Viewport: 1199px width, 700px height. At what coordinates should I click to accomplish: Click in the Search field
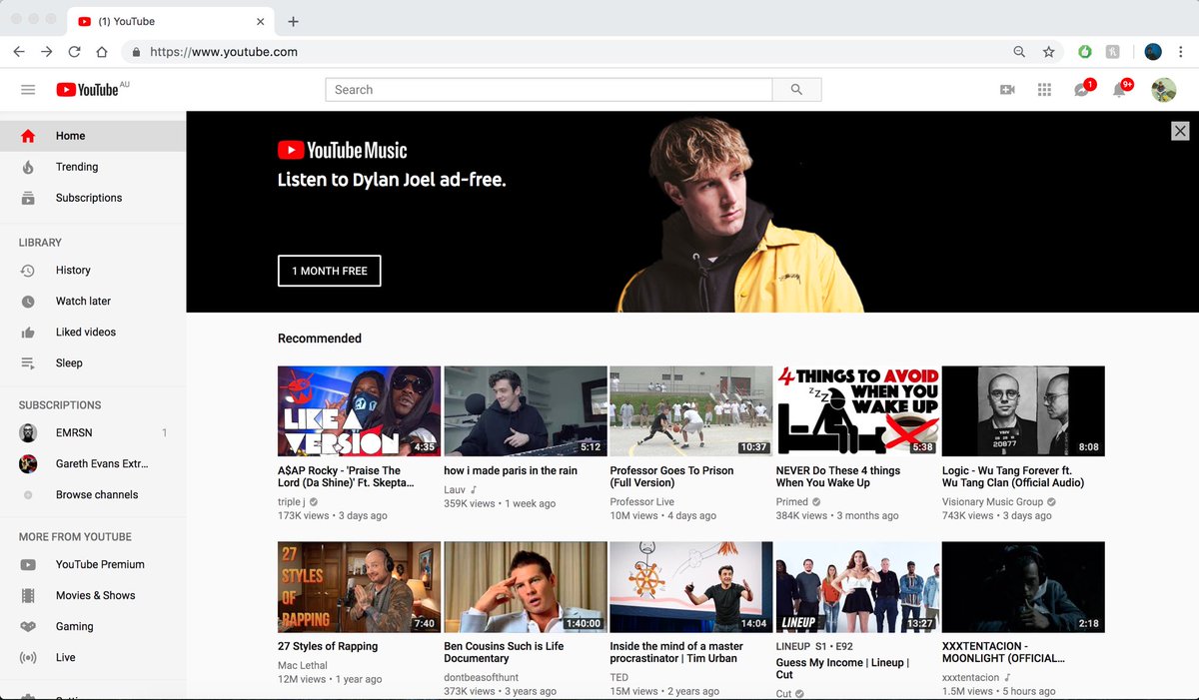[549, 90]
